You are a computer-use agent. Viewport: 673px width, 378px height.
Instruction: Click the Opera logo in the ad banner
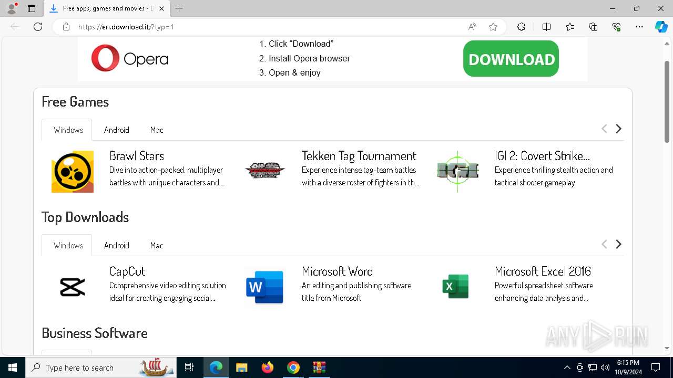pyautogui.click(x=130, y=58)
